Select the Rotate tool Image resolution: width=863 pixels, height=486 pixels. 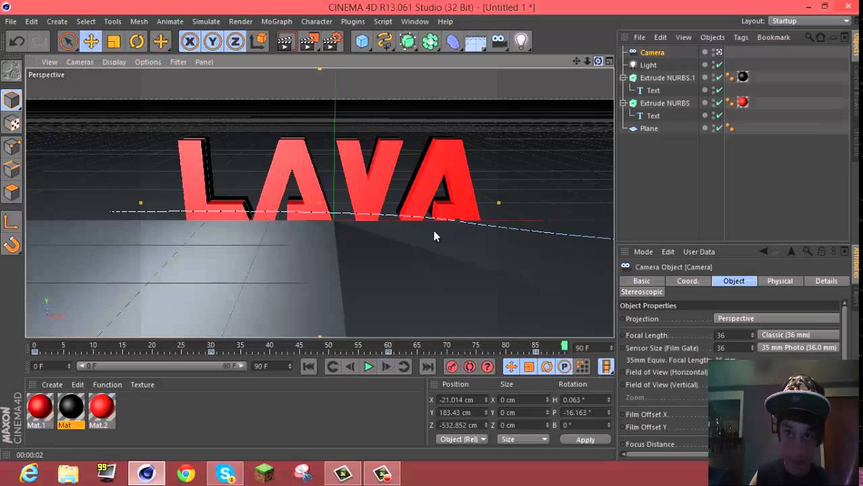tap(137, 42)
